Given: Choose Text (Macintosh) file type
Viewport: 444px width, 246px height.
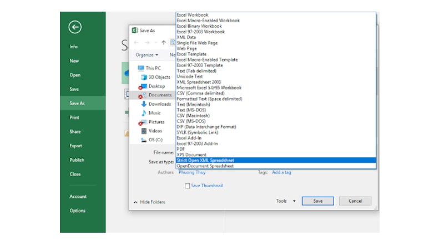Looking at the screenshot, I should [x=276, y=104].
